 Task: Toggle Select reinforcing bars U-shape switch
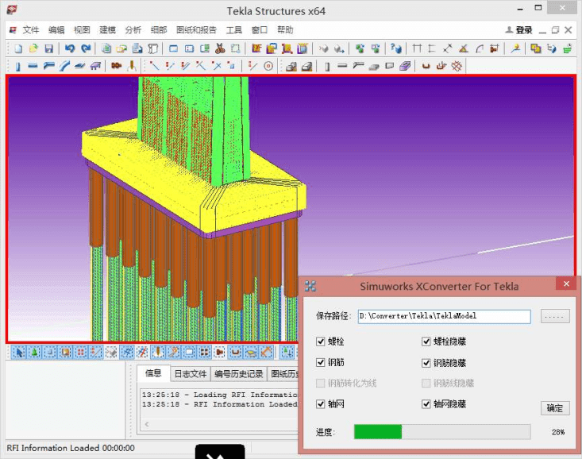pos(235,352)
